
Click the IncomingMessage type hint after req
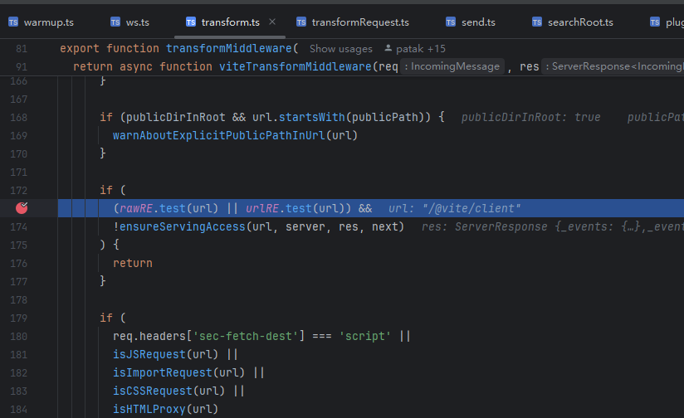point(452,66)
